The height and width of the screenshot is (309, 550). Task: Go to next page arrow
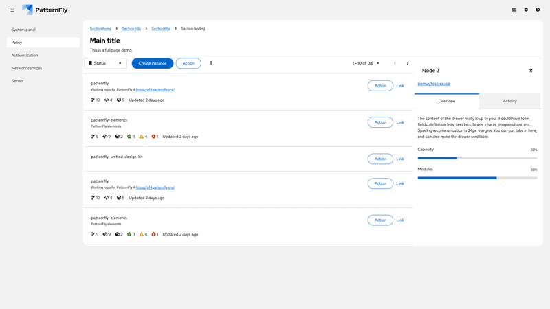point(408,63)
